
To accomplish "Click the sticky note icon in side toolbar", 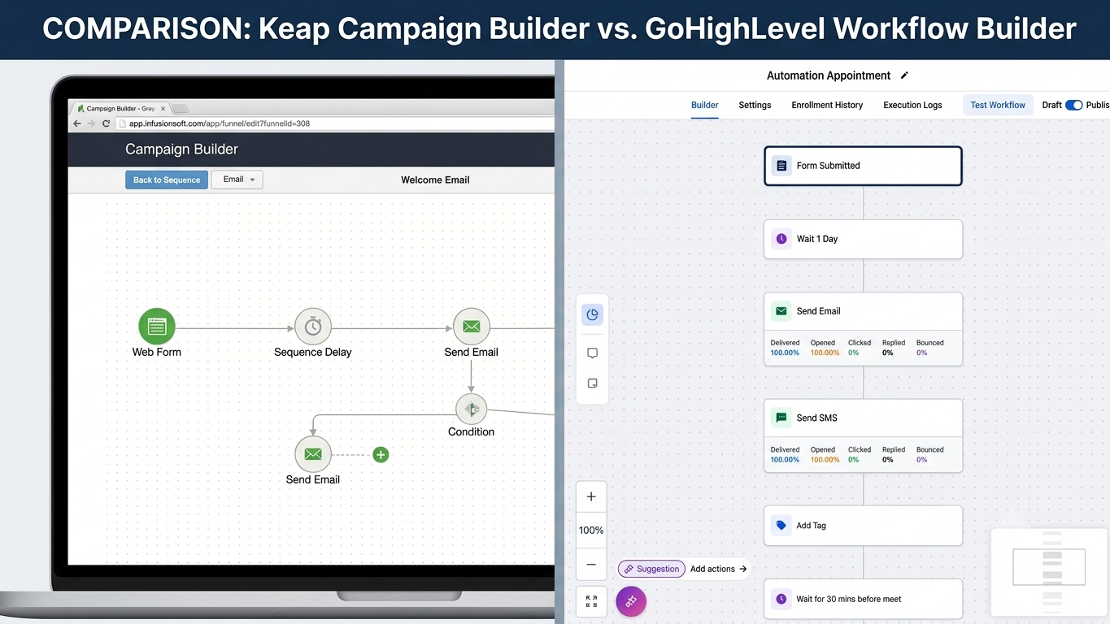I will [x=592, y=383].
